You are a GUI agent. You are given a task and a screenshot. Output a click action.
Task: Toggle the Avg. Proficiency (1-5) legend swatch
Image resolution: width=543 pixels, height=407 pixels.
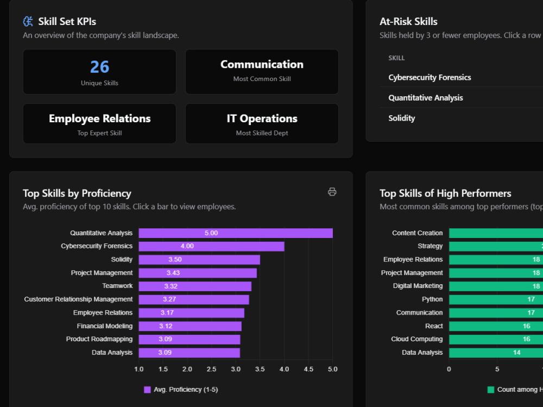[x=147, y=390]
